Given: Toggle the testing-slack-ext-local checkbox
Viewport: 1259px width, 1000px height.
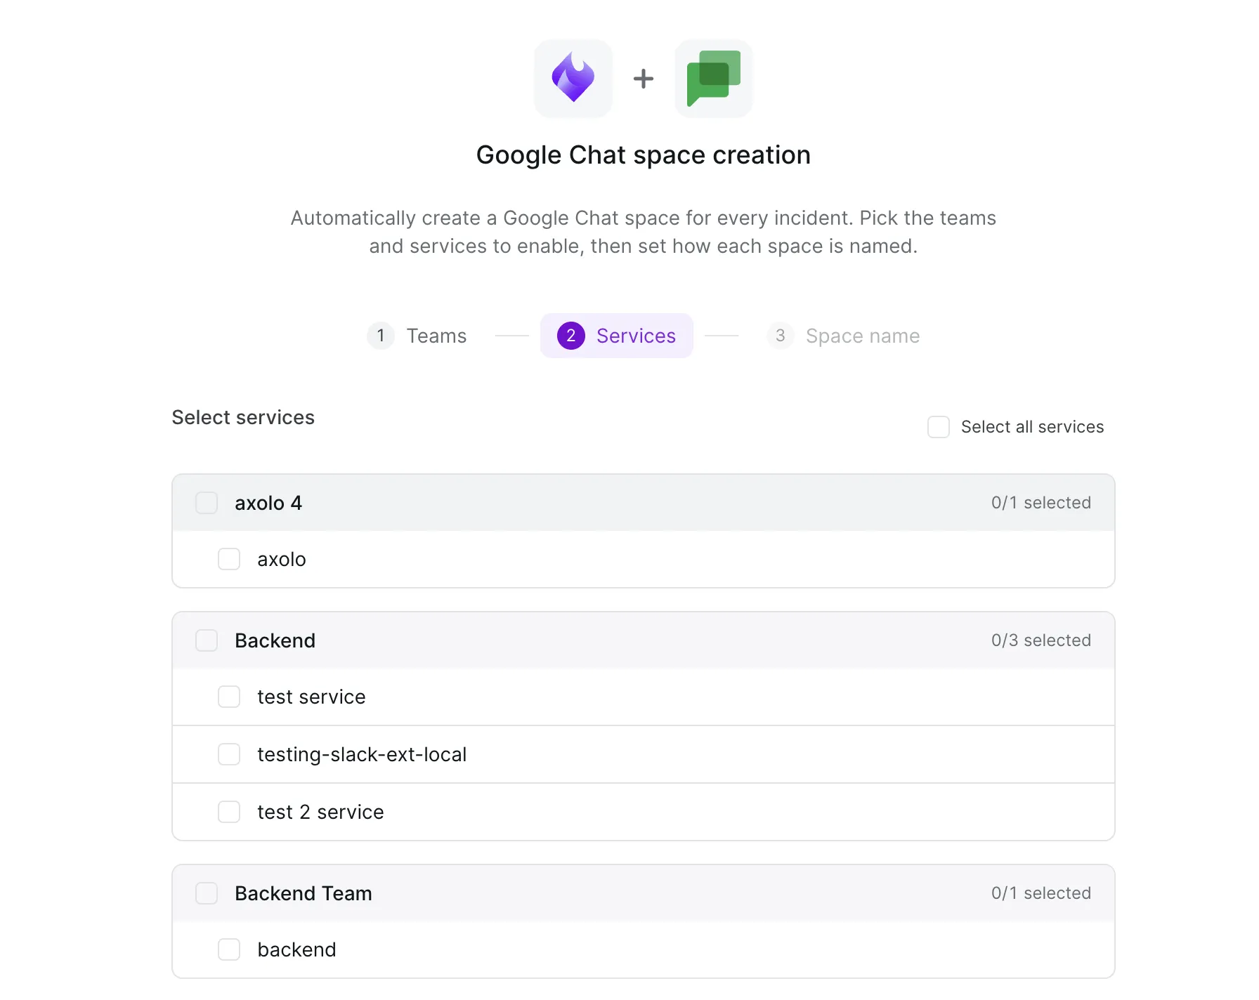Looking at the screenshot, I should (229, 754).
